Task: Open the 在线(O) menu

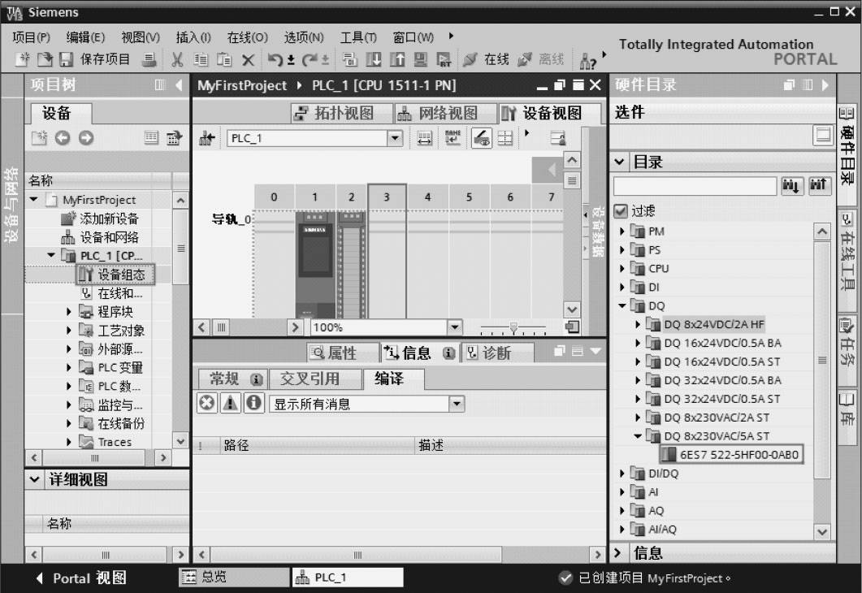Action: pyautogui.click(x=247, y=37)
